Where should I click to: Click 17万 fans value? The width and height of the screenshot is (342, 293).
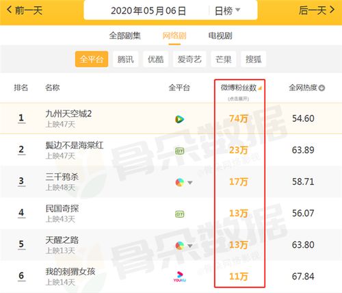pyautogui.click(x=239, y=182)
